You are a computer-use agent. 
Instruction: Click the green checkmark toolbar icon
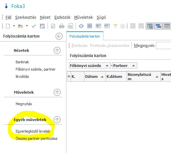[34, 26]
